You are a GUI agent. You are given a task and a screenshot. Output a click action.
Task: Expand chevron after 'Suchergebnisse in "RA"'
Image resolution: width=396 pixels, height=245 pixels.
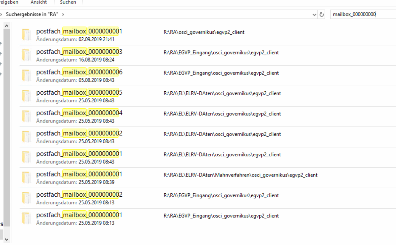click(63, 14)
